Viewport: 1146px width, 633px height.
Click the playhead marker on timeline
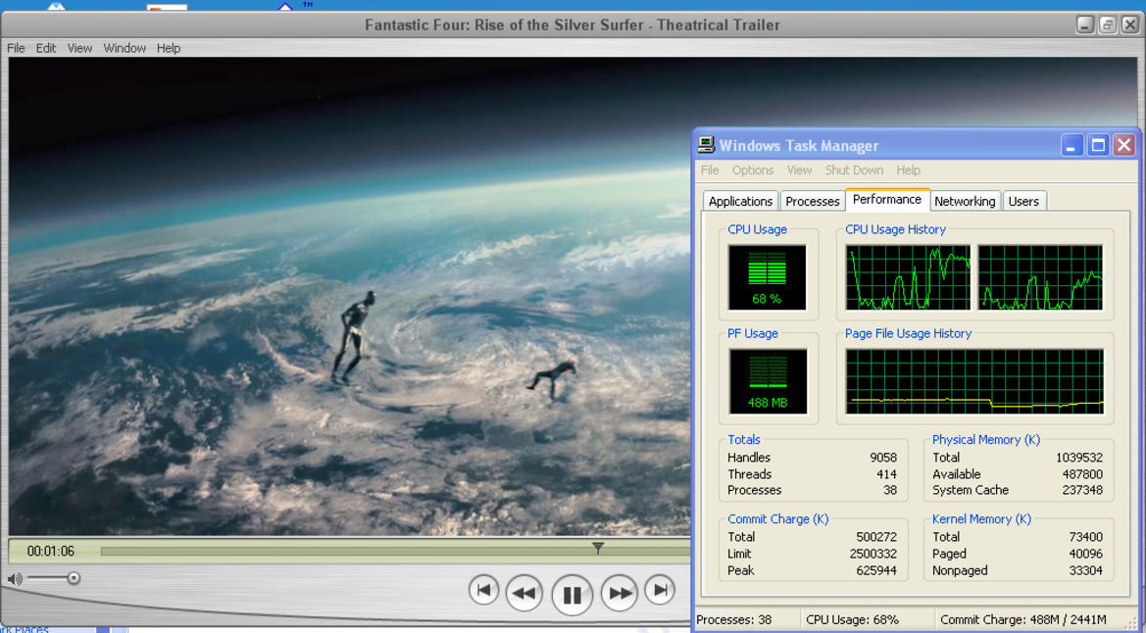(x=598, y=548)
